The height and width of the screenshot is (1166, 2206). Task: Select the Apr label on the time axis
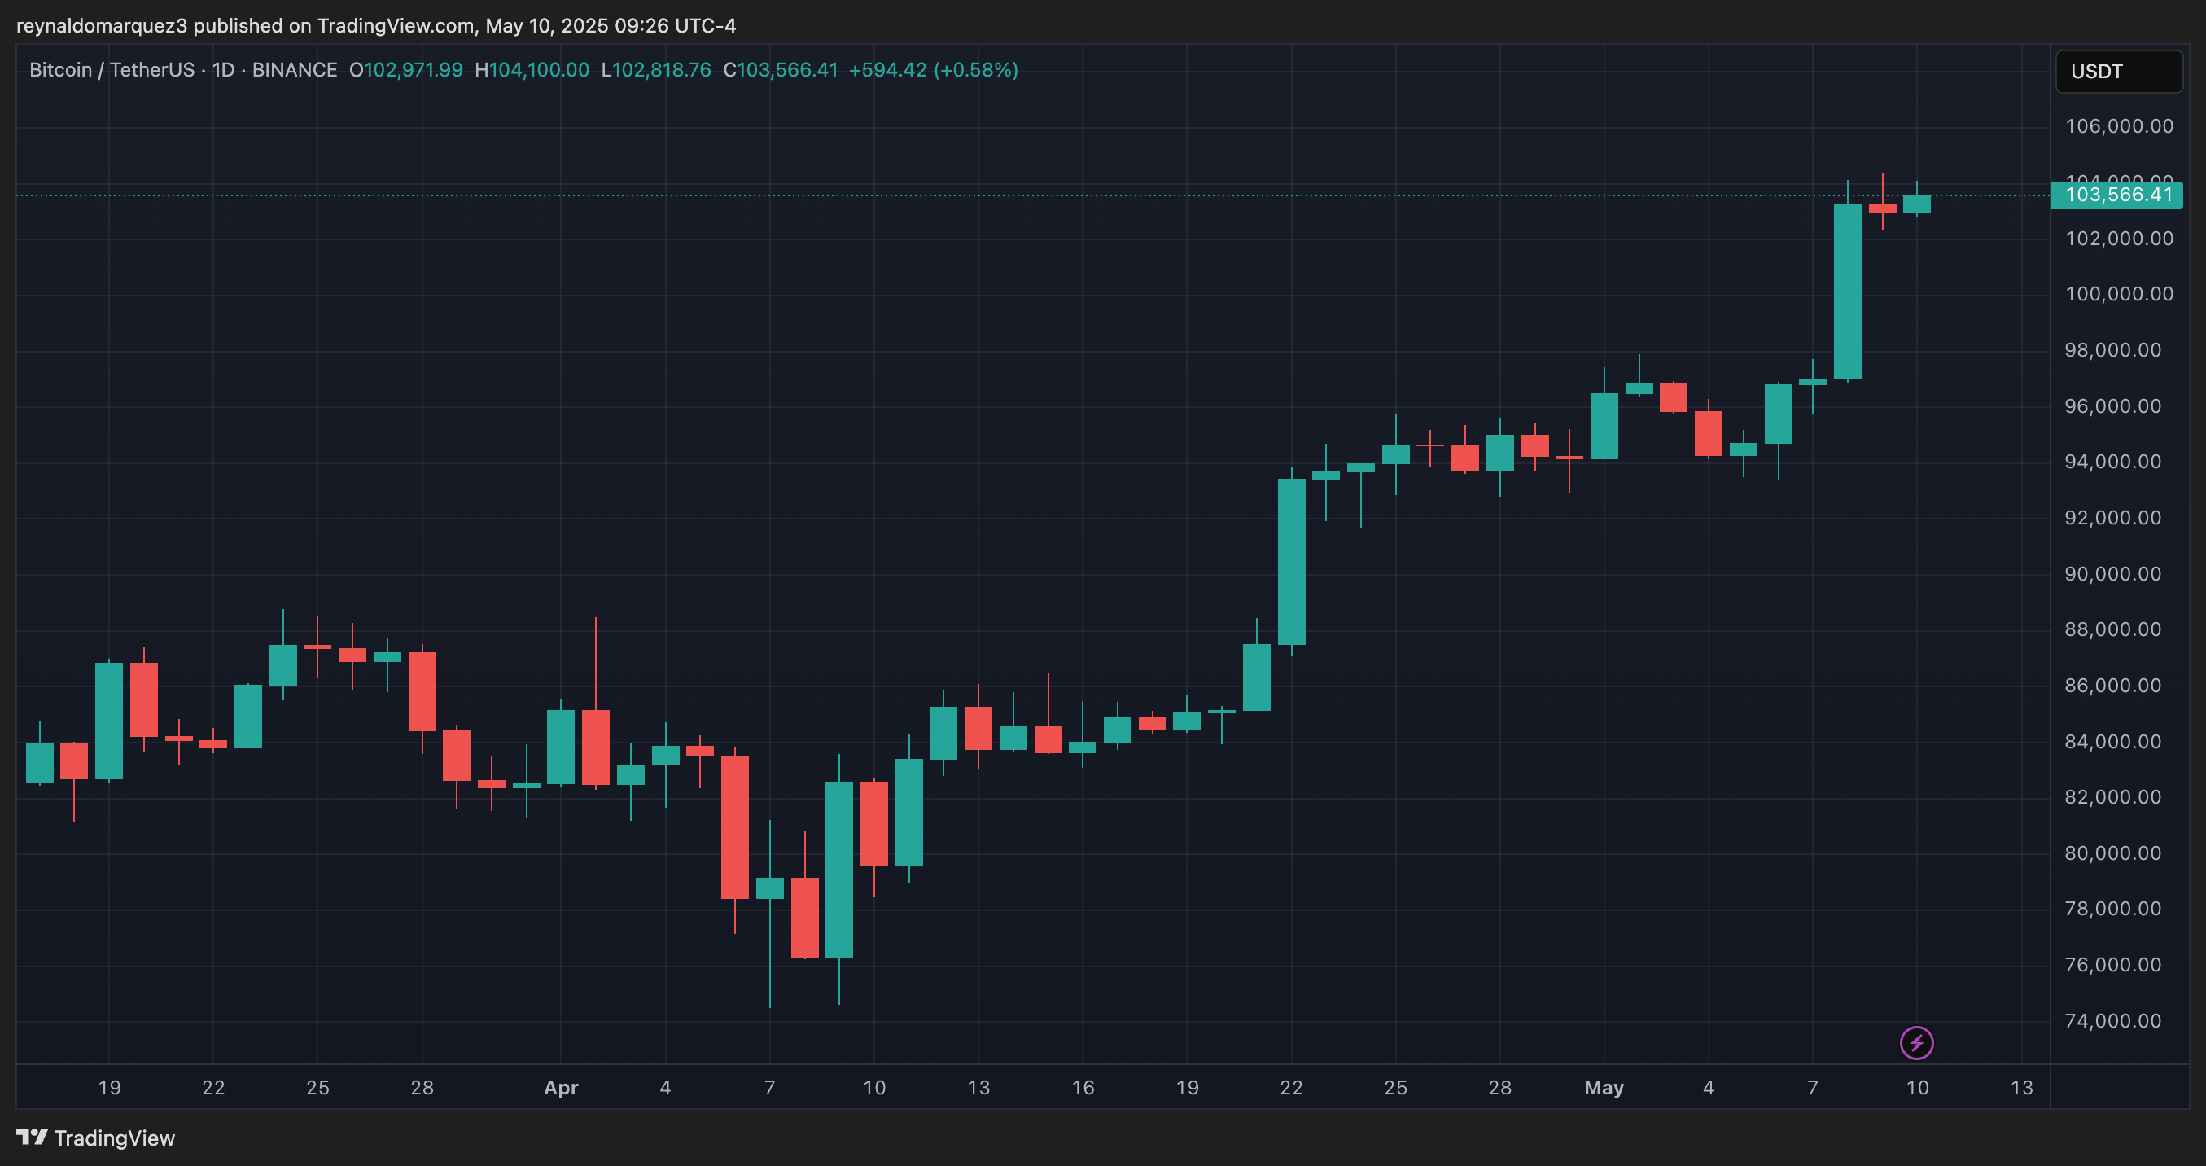(562, 1087)
